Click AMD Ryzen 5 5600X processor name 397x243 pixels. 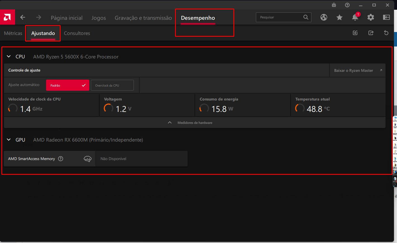[x=76, y=57]
